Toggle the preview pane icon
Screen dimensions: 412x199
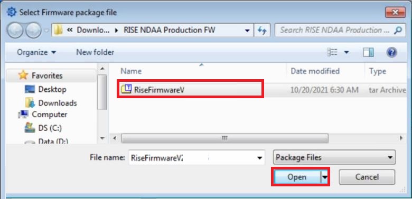tap(368, 52)
